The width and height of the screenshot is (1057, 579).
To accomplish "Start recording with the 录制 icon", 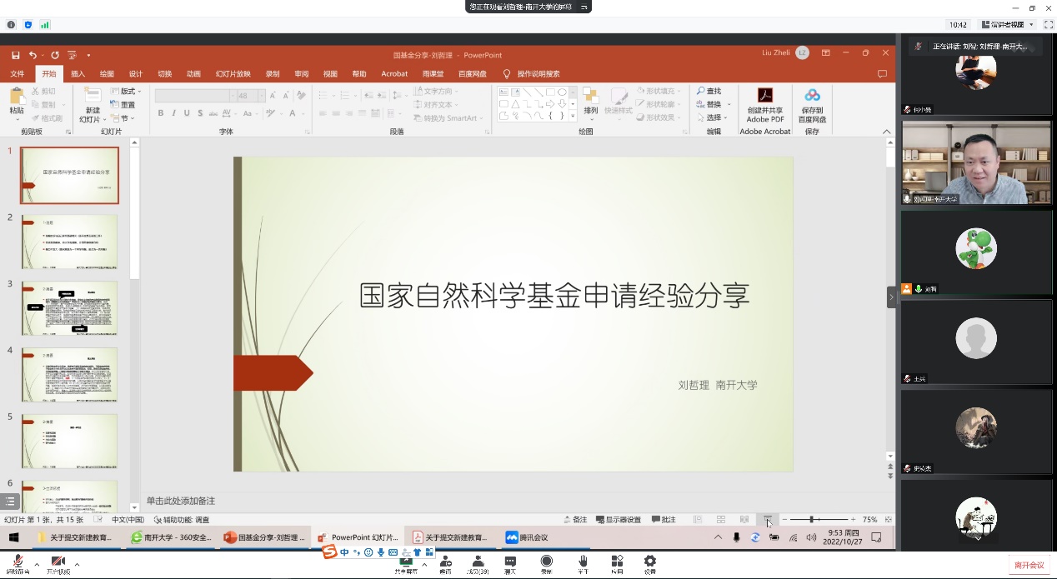I will coord(546,564).
